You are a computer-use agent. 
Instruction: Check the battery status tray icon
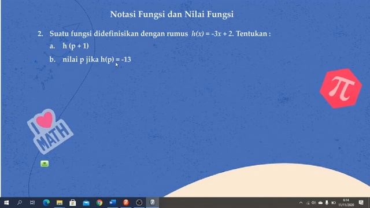point(333,203)
